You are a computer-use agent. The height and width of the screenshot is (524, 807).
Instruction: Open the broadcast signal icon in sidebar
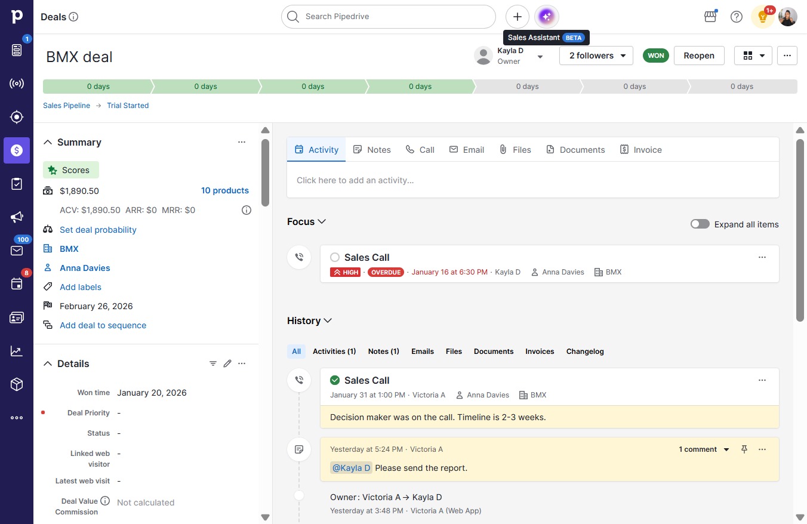[17, 84]
